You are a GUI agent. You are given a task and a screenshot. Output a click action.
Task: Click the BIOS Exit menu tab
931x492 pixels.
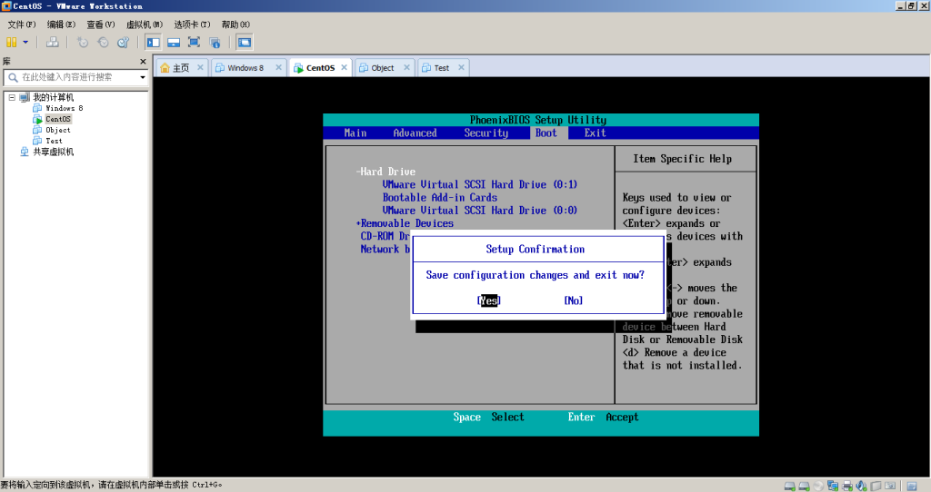595,133
